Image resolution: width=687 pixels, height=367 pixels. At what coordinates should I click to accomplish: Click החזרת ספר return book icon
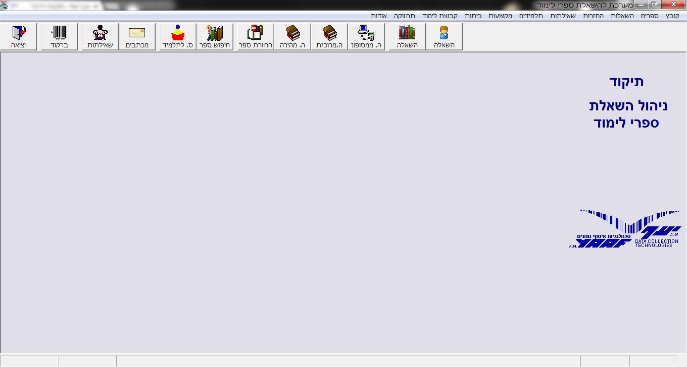(256, 37)
